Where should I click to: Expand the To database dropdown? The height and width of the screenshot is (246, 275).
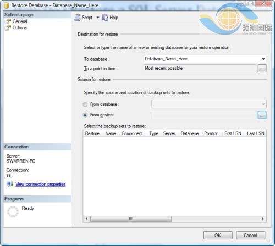[x=263, y=59]
